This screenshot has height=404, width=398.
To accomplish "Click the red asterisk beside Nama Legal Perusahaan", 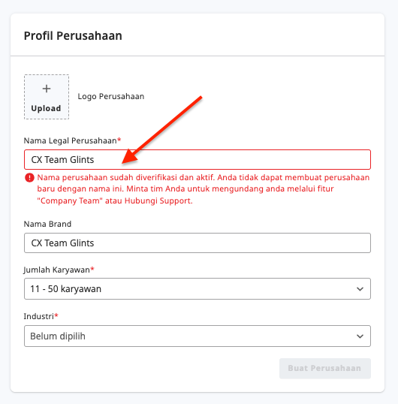I will point(119,140).
